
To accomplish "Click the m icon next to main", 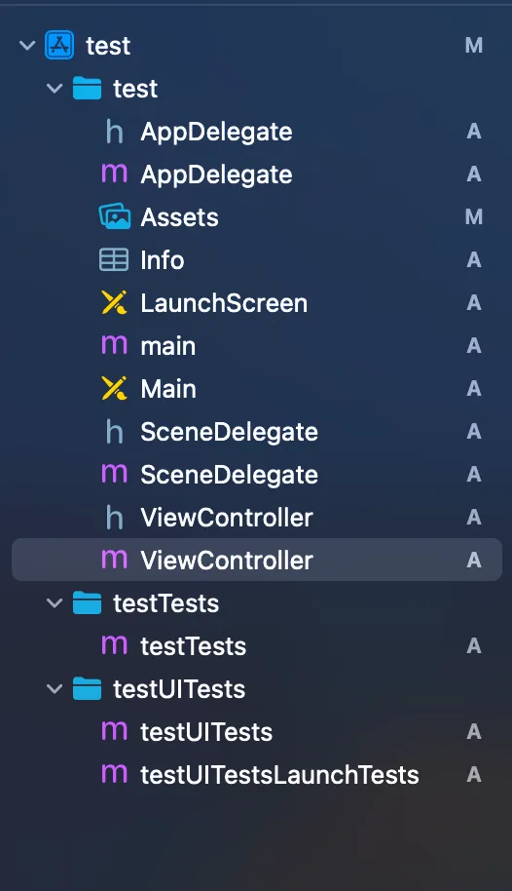I will coord(114,345).
